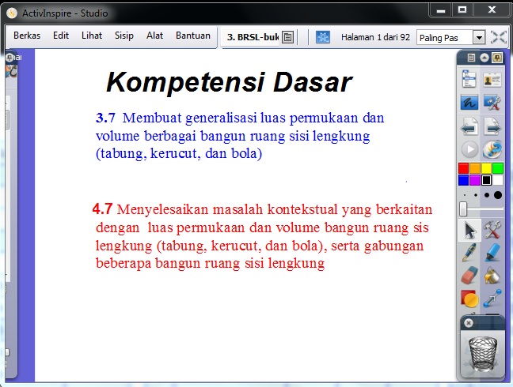Screen dimensions: 513x387
Task: Open the Berkas menu
Action: 27,36
